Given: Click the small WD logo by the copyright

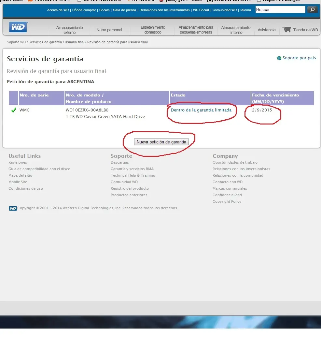Looking at the screenshot, I should tap(13, 208).
